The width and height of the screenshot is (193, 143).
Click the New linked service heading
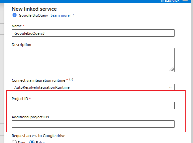pyautogui.click(x=34, y=9)
